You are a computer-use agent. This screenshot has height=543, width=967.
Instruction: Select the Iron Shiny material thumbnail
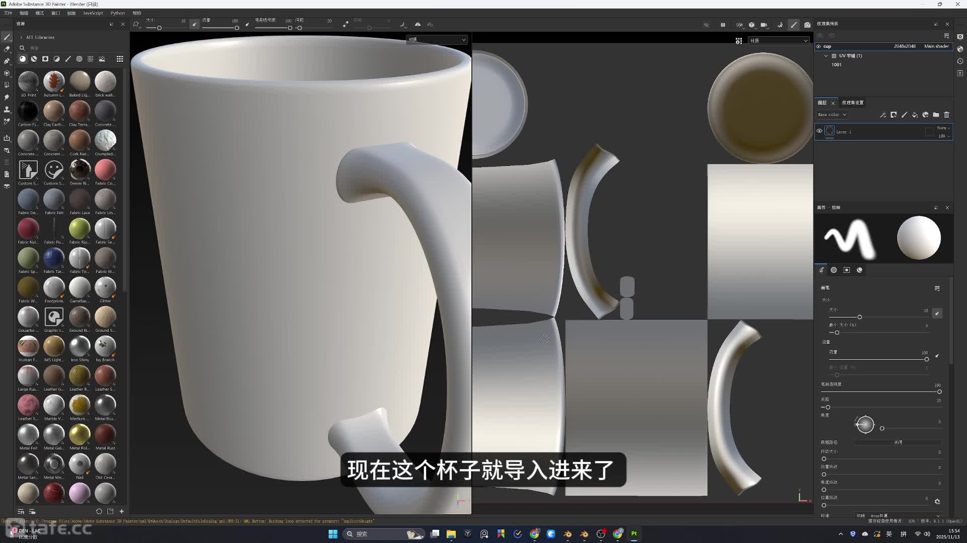[80, 346]
